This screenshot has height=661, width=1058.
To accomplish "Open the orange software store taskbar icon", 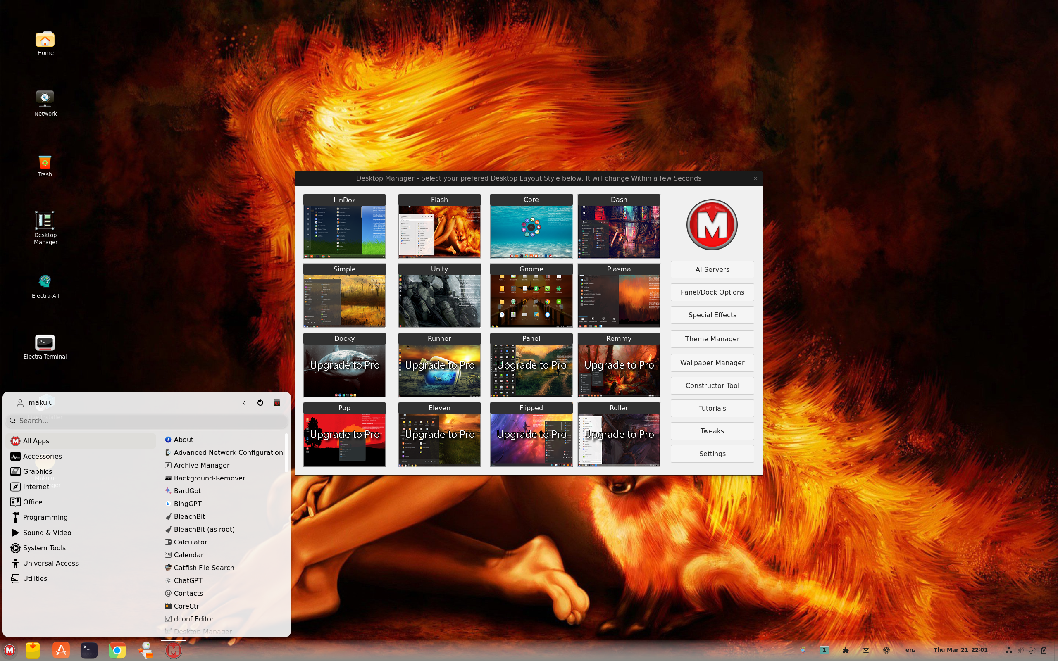I will coord(61,650).
